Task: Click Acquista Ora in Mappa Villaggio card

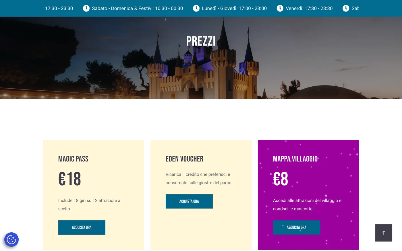Action: click(297, 227)
